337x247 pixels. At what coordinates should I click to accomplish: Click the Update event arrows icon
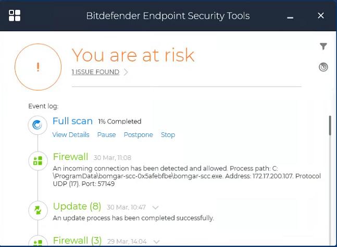tap(38, 211)
